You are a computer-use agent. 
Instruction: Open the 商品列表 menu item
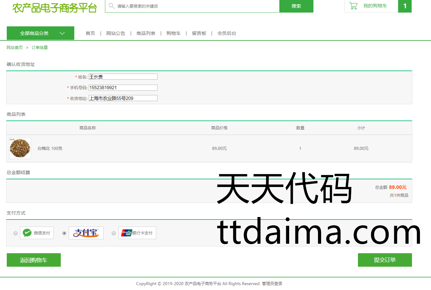click(146, 33)
